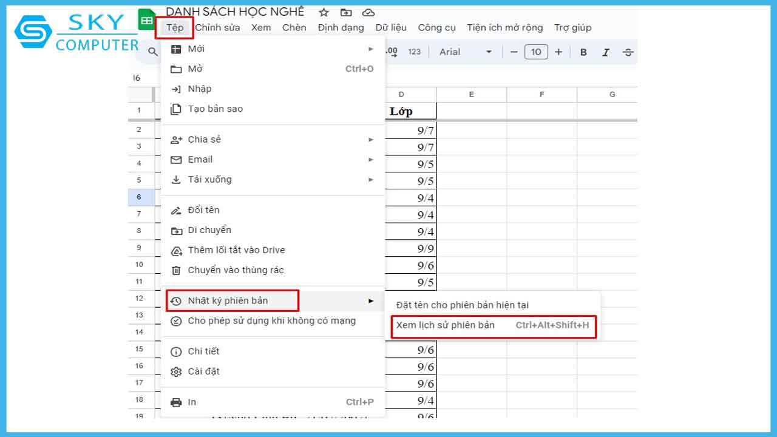This screenshot has height=437, width=777.
Task: Open the Tệp menu
Action: [175, 28]
